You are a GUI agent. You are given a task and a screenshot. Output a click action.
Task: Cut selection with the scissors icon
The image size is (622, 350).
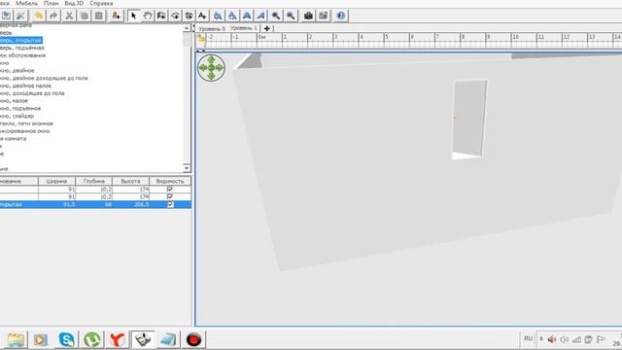pos(69,16)
